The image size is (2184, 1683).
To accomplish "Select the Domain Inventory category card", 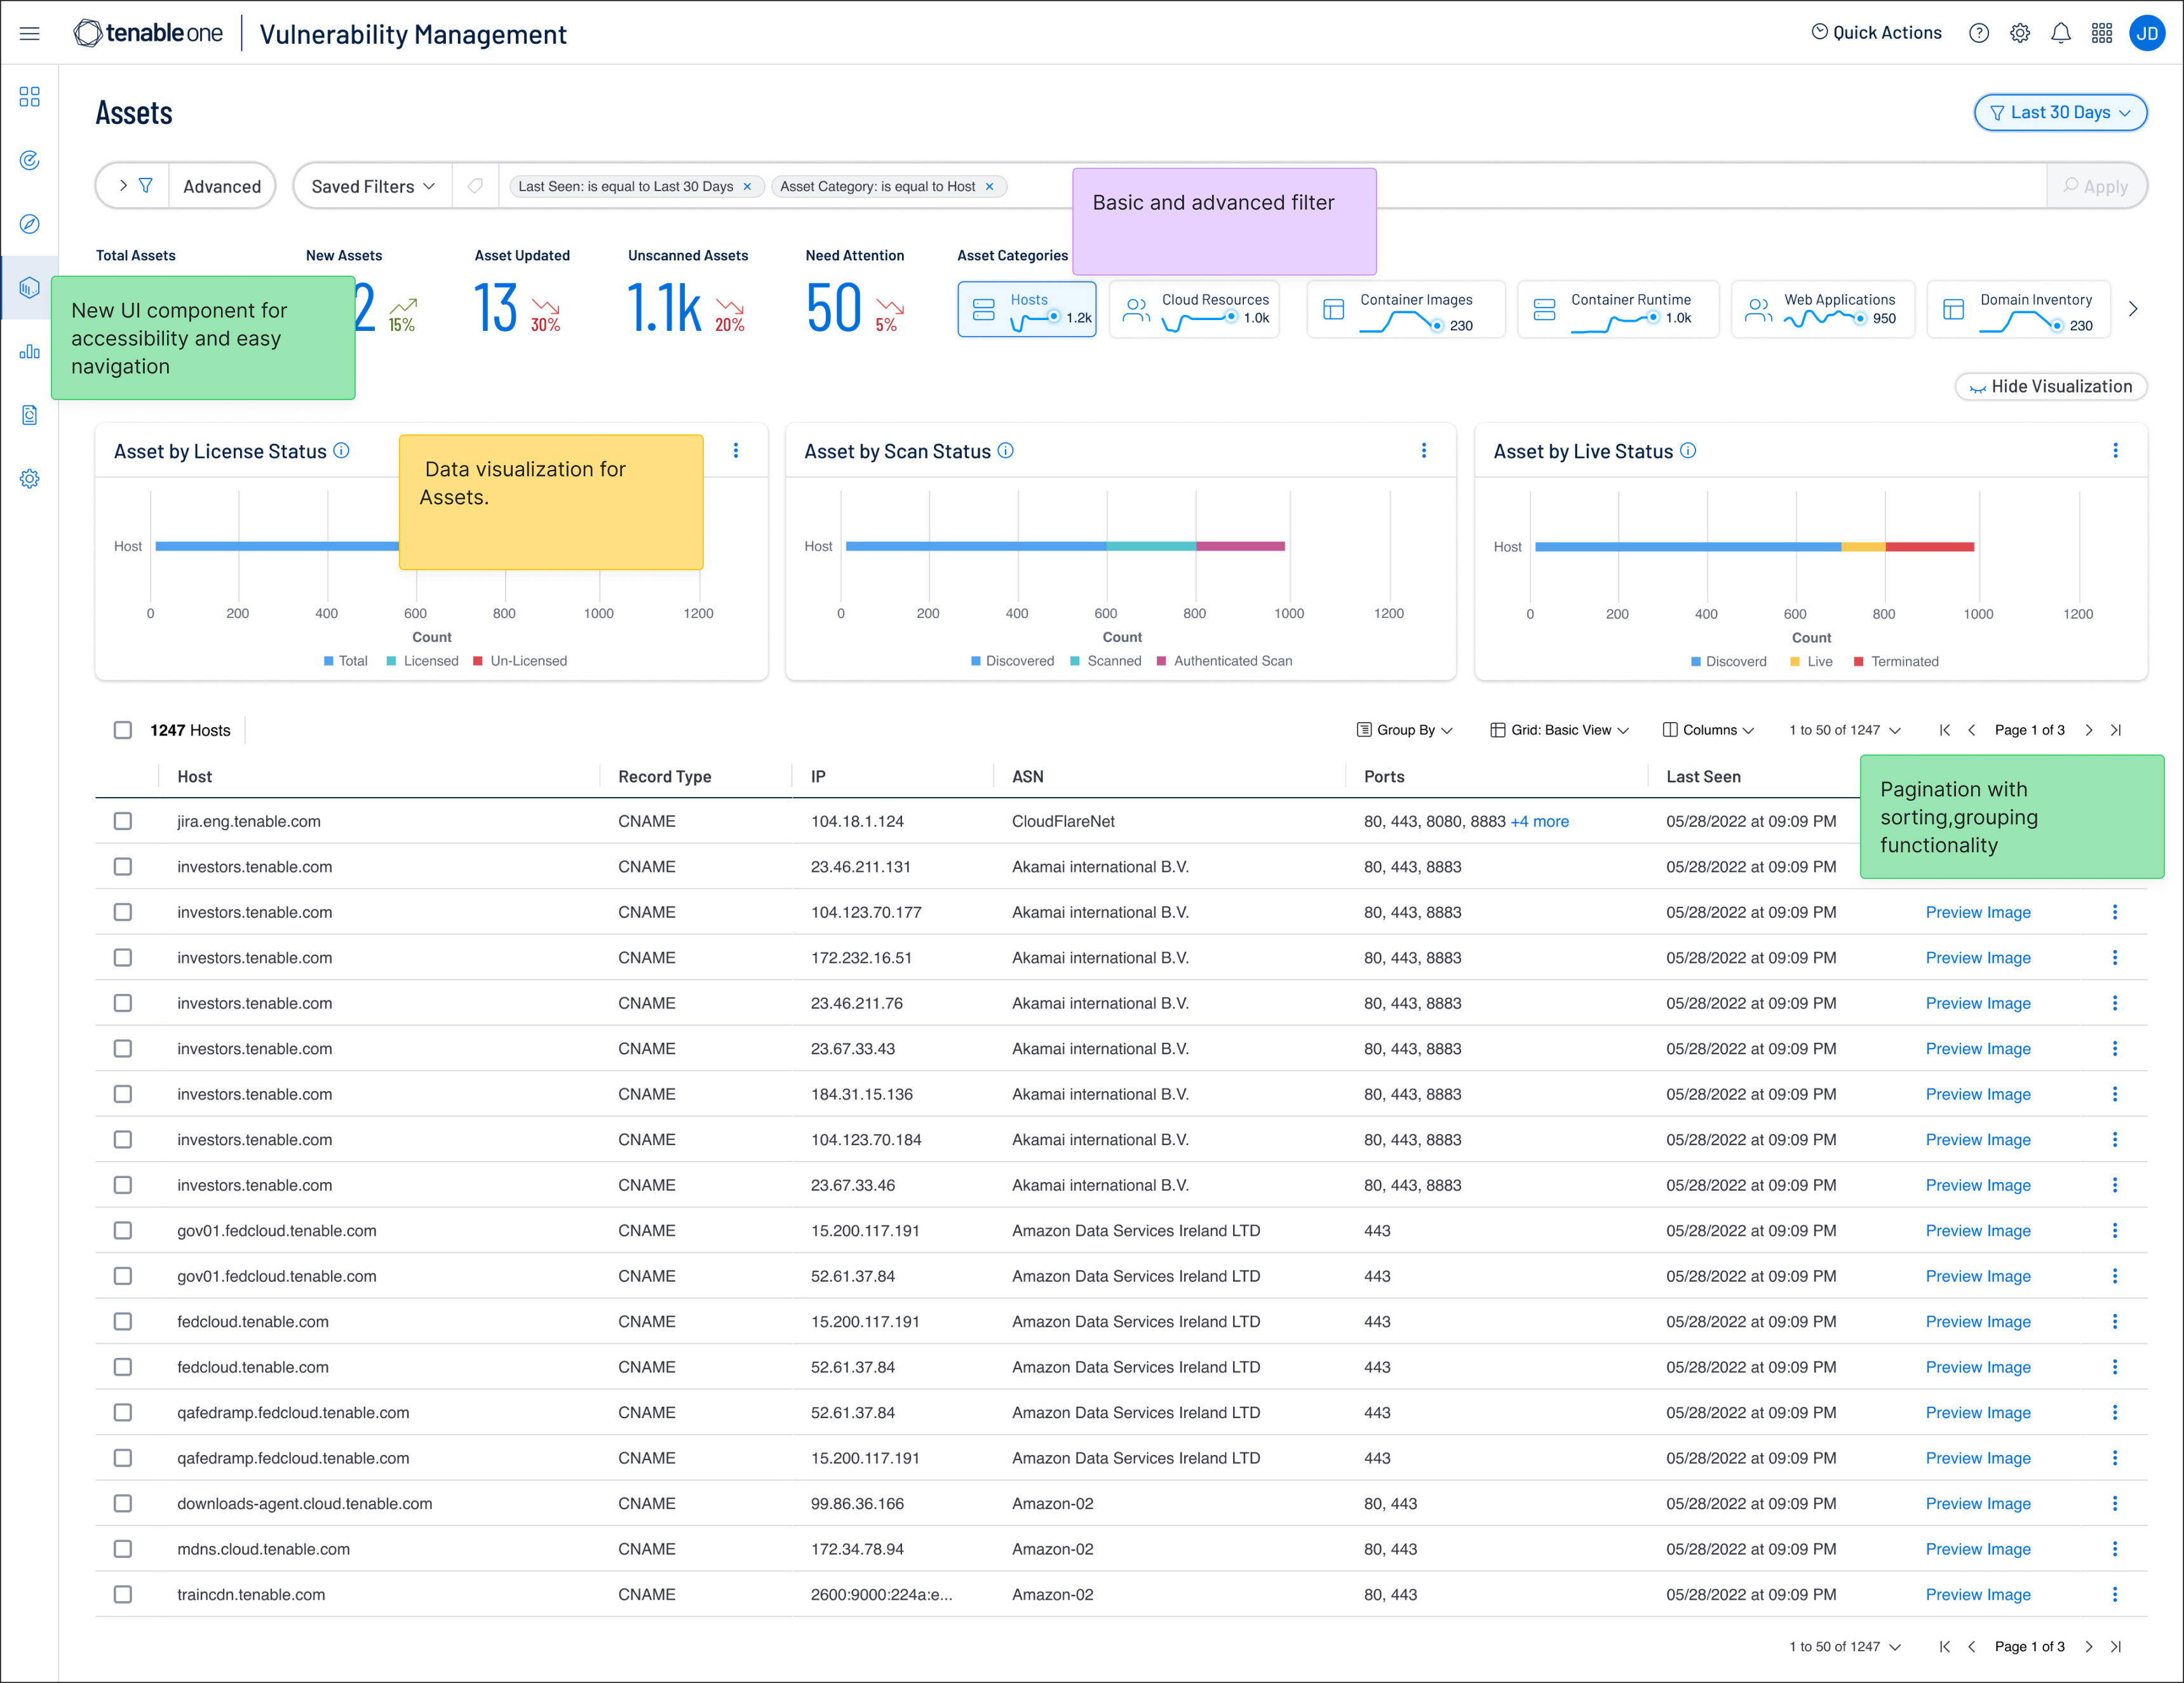I will [2019, 309].
